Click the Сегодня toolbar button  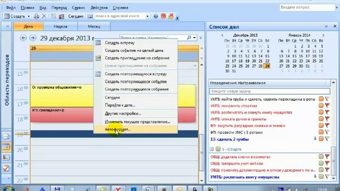[x=75, y=16]
